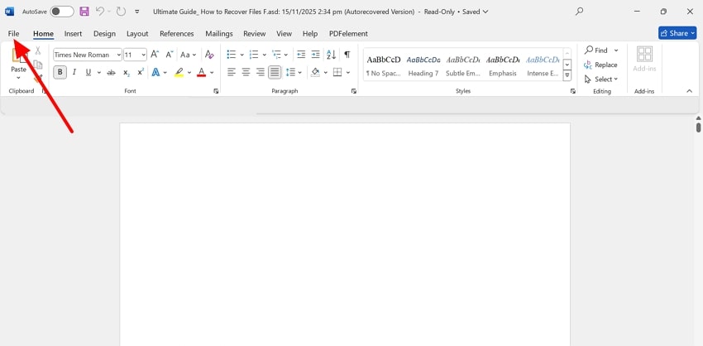Image resolution: width=703 pixels, height=346 pixels.
Task: Apply strikethrough formatting
Action: click(x=111, y=72)
